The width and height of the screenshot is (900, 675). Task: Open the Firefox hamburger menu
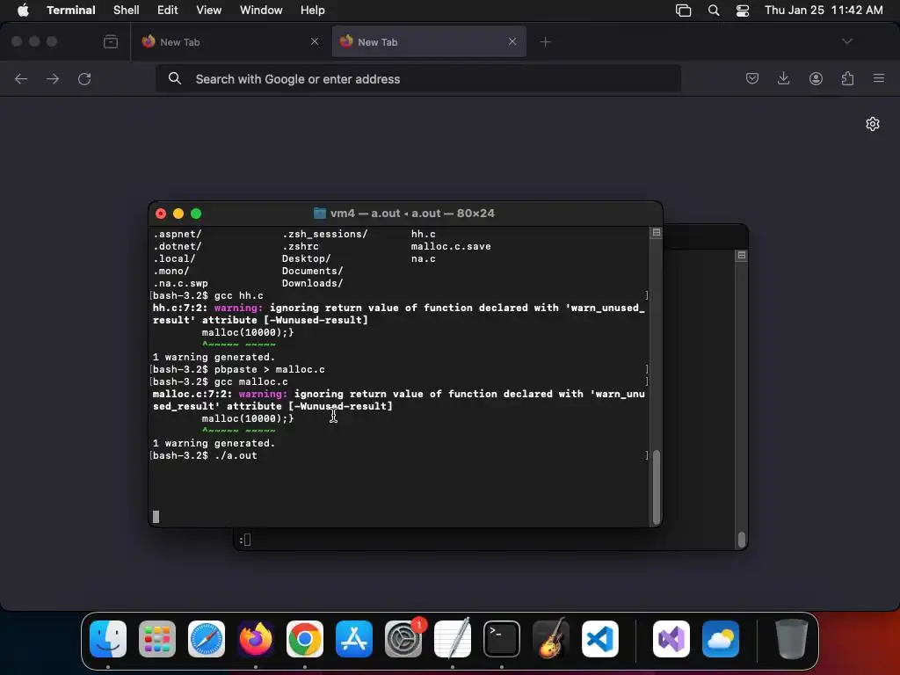tap(879, 78)
